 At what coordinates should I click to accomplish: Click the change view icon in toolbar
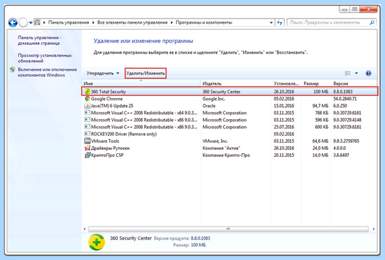click(x=348, y=73)
